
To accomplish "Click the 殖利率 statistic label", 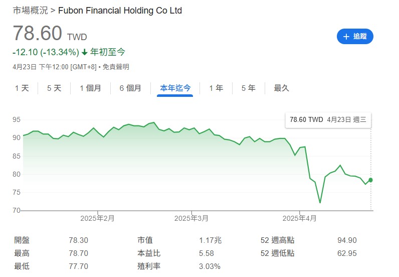I will 148,266.
